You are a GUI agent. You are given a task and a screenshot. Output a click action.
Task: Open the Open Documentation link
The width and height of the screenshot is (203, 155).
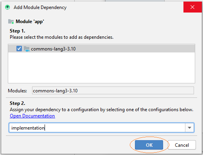[x=32, y=116]
